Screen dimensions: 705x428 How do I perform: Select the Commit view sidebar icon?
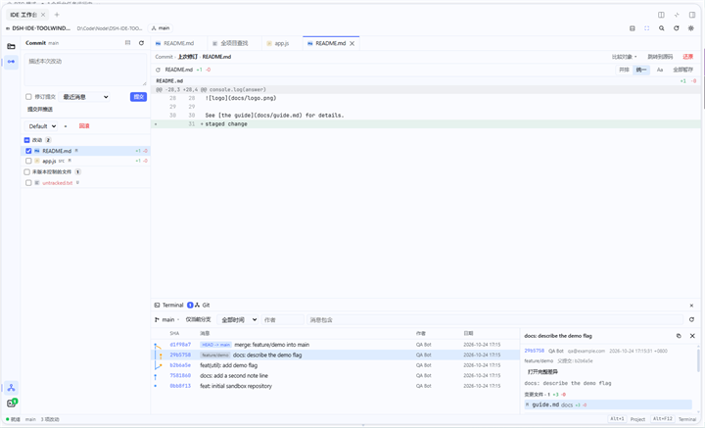coord(11,62)
